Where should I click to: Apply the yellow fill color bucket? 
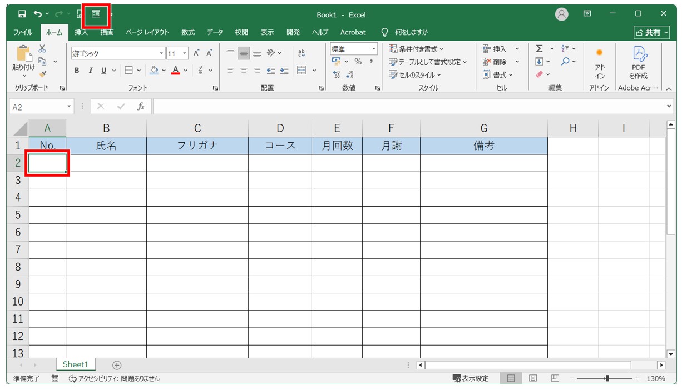coord(155,71)
